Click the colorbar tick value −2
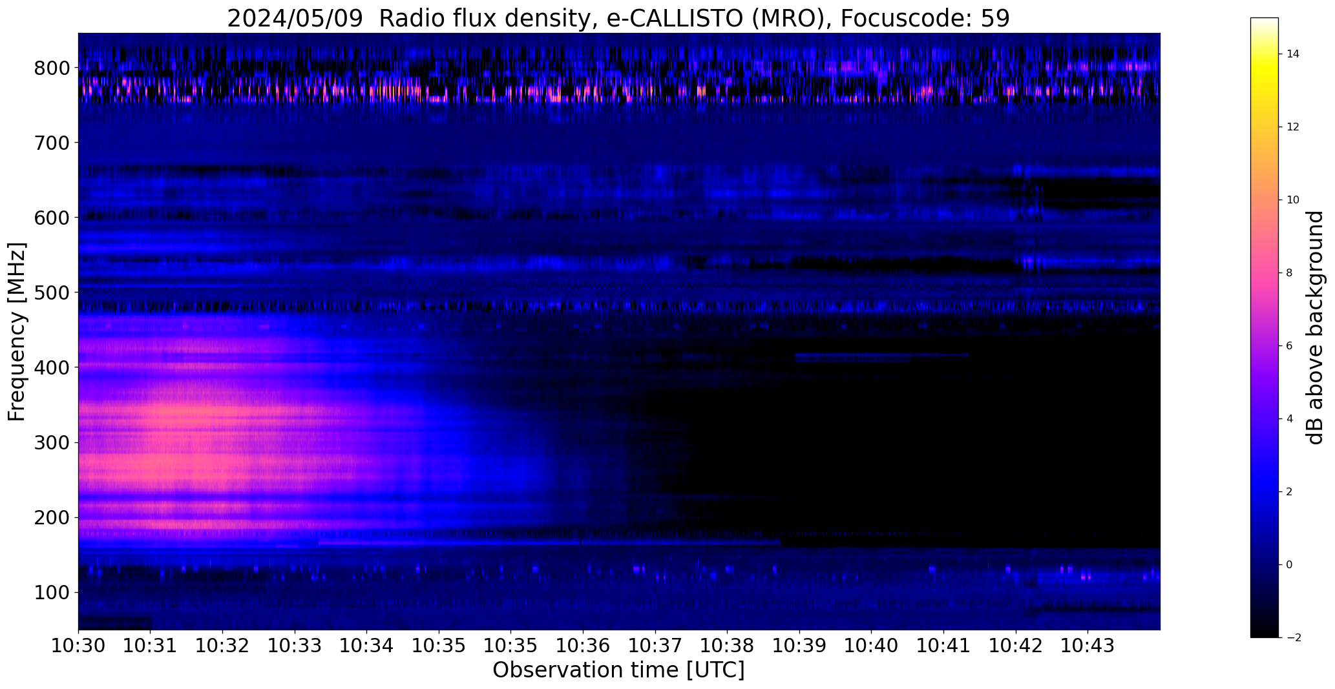This screenshot has height=689, width=1335. [x=1293, y=638]
